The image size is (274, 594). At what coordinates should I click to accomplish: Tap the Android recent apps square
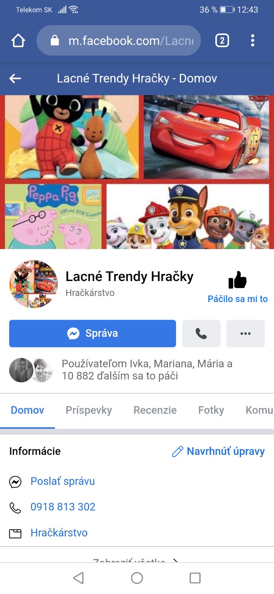(x=195, y=578)
